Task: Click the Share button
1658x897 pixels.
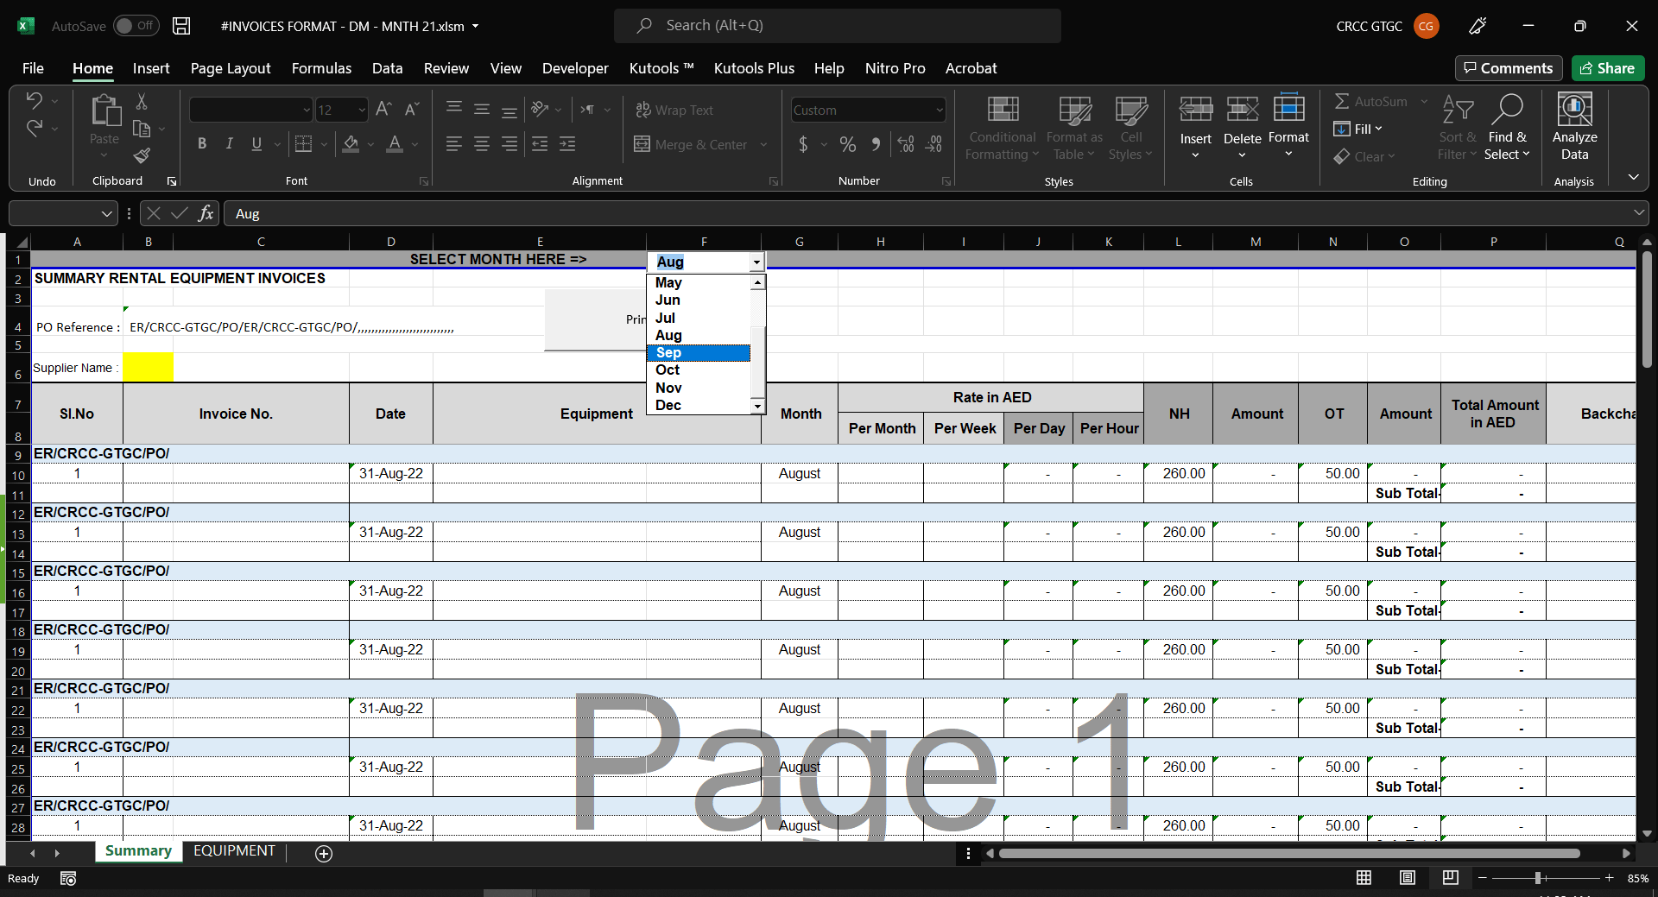Action: 1607,68
